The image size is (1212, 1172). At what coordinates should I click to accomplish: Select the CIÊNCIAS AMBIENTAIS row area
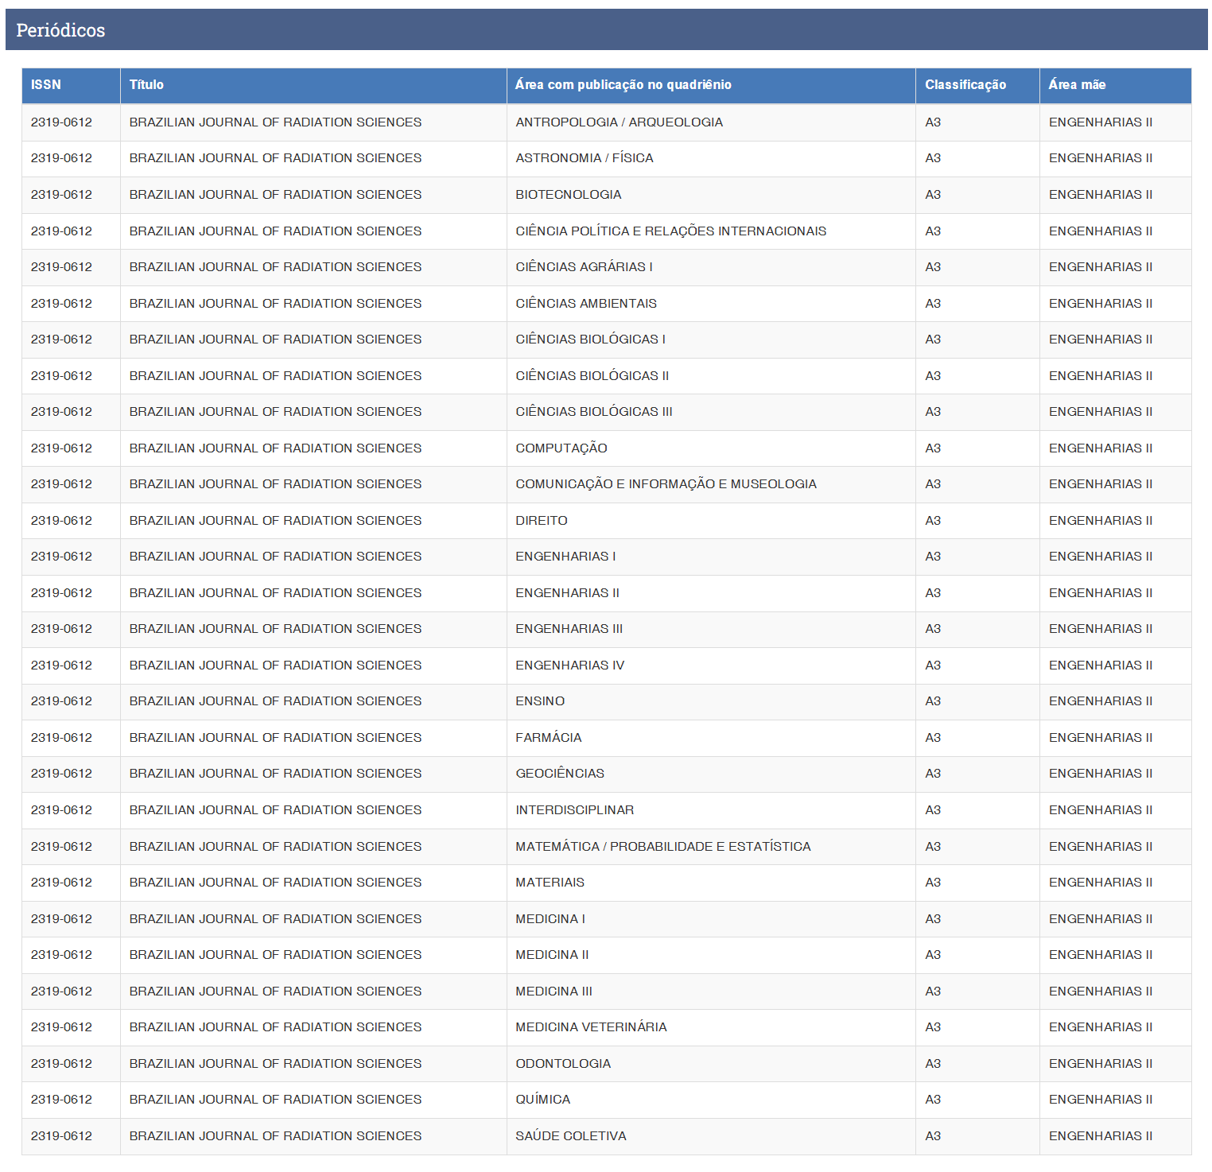(585, 304)
